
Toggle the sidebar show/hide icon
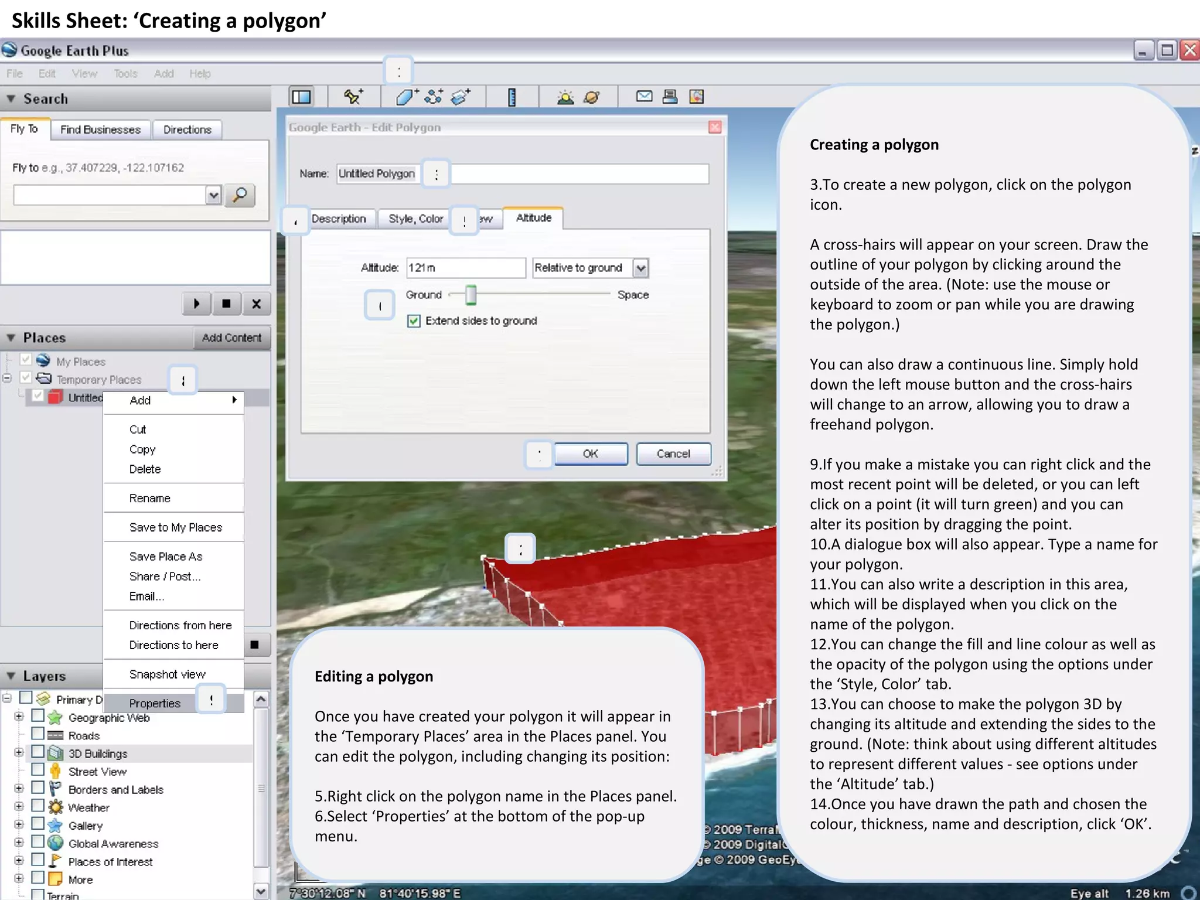click(302, 97)
